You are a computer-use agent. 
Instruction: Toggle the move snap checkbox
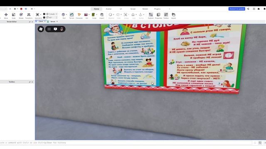[44, 14]
